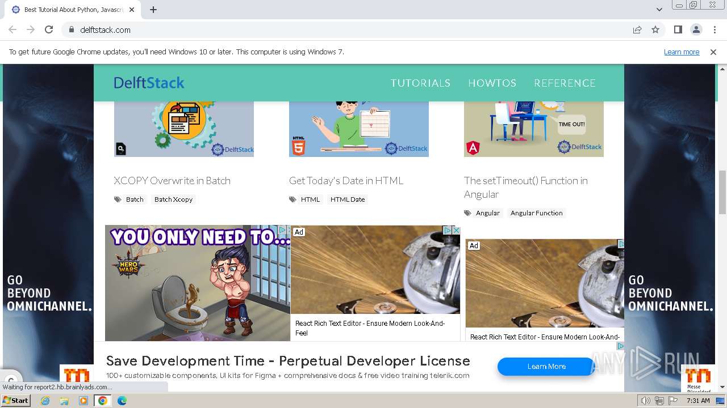Open Windows Media Player from taskbar
The height and width of the screenshot is (408, 727).
tap(83, 401)
